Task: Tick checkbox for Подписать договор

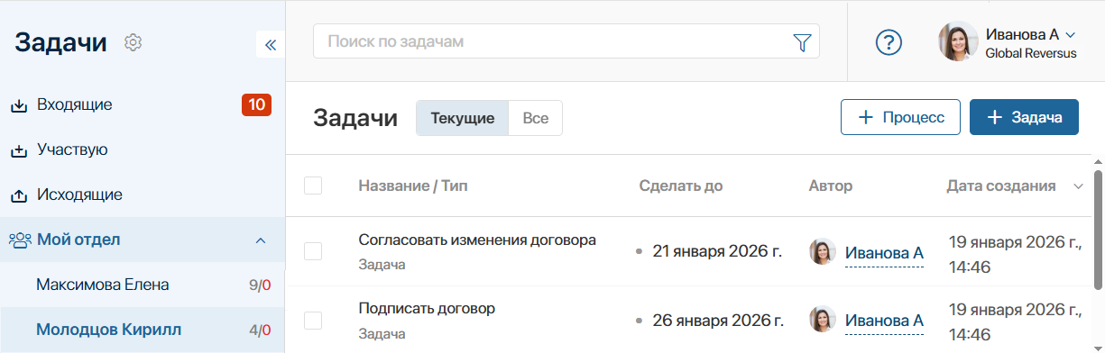Action: 313,320
